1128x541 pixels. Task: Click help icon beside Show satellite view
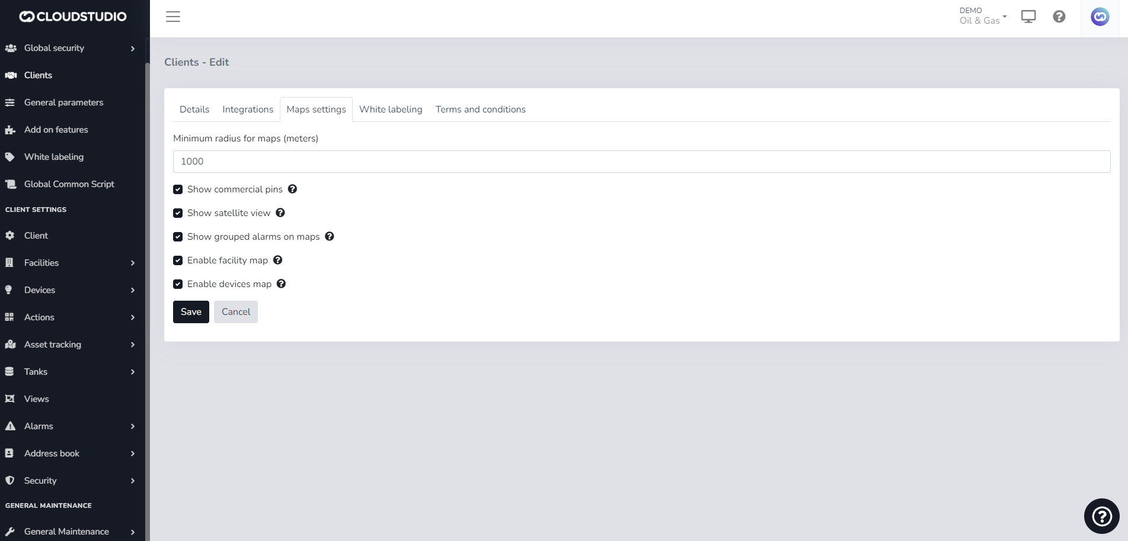pos(280,213)
